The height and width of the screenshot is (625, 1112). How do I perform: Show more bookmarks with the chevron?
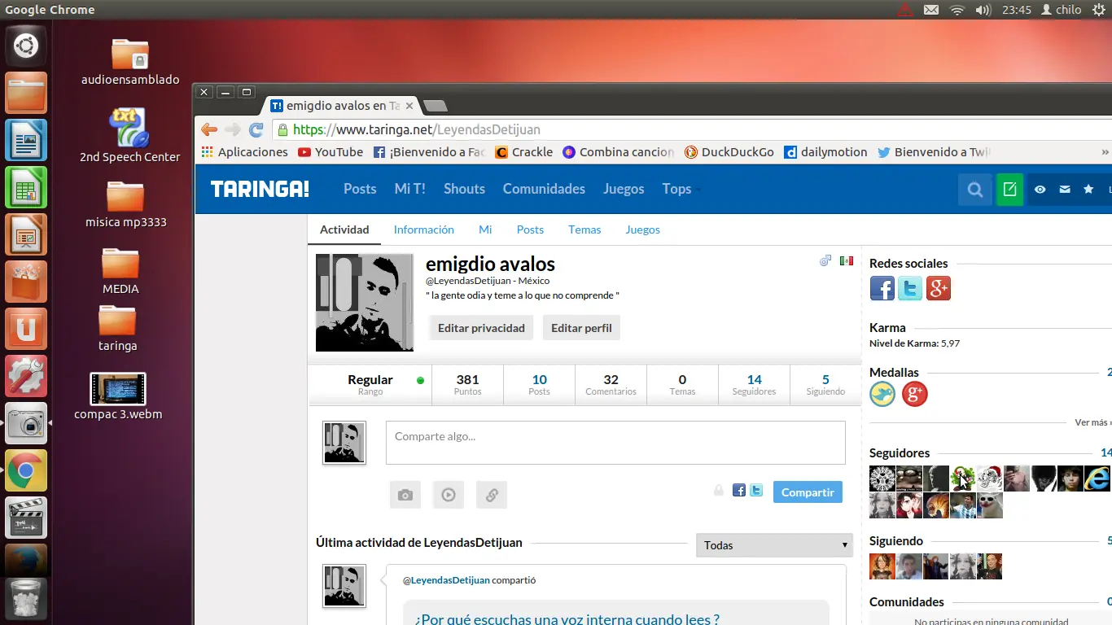(1105, 152)
